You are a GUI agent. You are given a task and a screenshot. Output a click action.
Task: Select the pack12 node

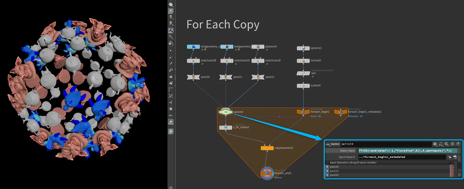click(258, 77)
